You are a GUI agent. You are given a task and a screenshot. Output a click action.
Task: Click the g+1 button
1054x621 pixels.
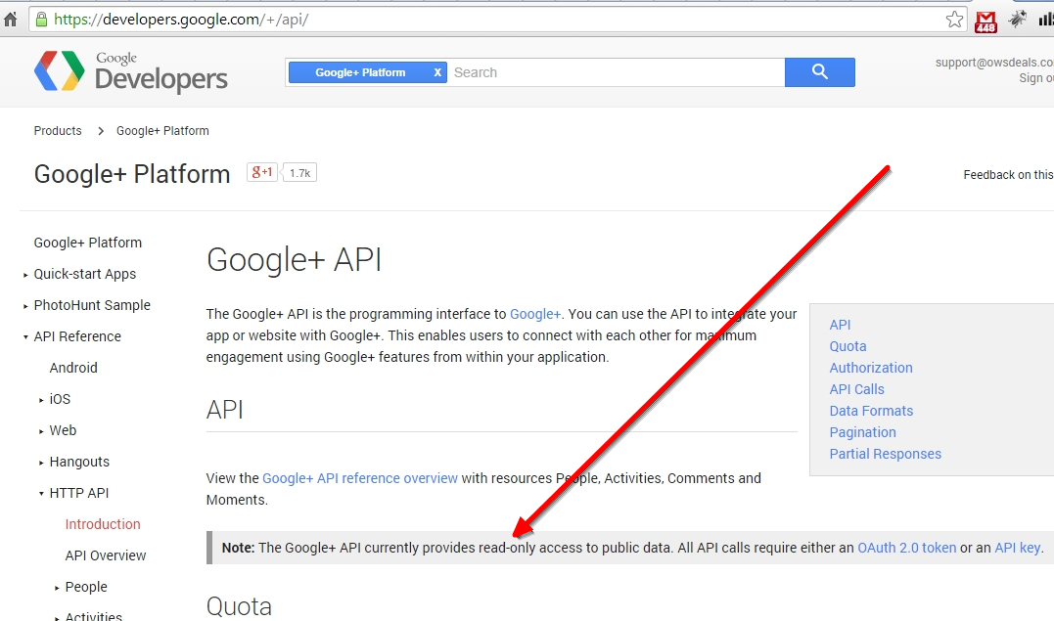click(262, 173)
